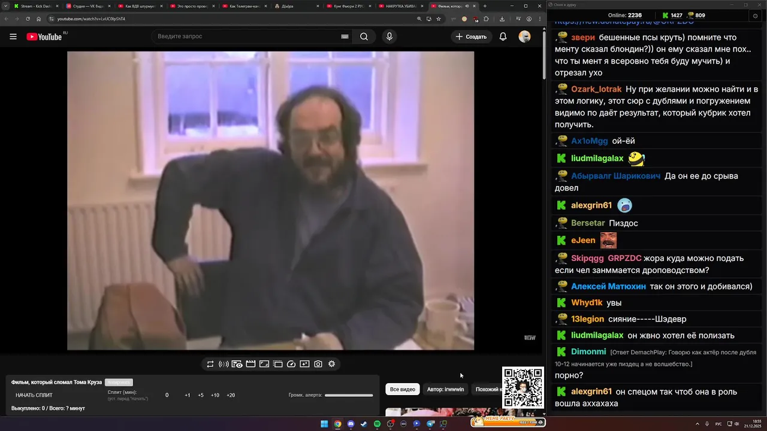The width and height of the screenshot is (767, 431).
Task: Toggle the eye visibility icon in player toolbar
Action: point(237,364)
